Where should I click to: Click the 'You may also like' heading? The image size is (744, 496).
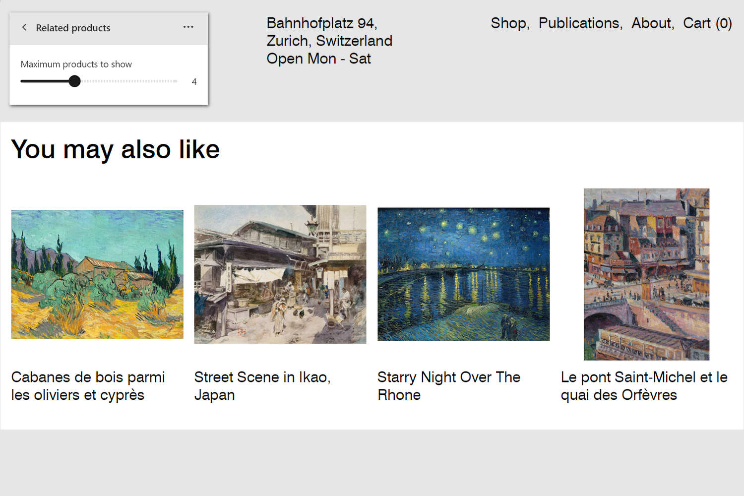tap(116, 149)
